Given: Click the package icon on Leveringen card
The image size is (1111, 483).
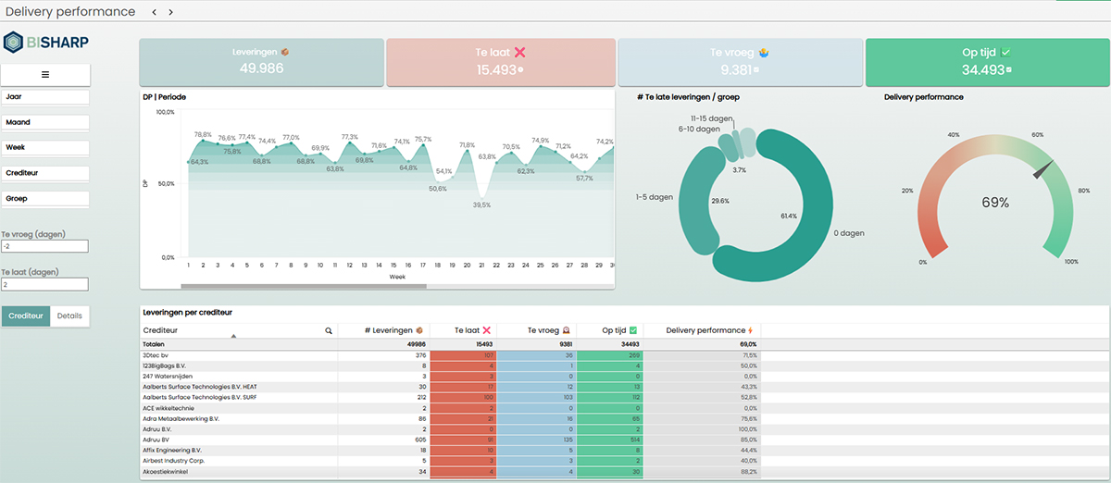Looking at the screenshot, I should pyautogui.click(x=285, y=52).
